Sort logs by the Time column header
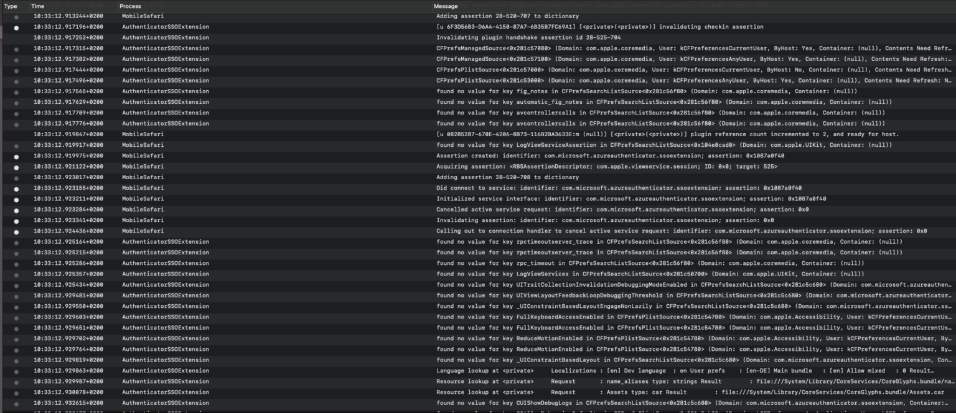The width and height of the screenshot is (956, 413). (38, 6)
